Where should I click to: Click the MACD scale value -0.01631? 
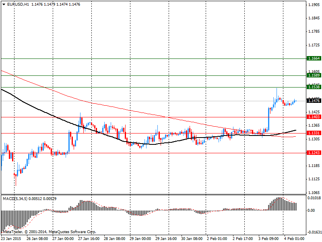click(314, 232)
